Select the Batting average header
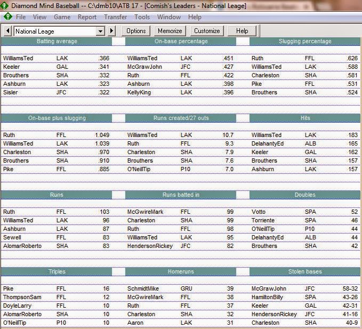 pyautogui.click(x=57, y=42)
